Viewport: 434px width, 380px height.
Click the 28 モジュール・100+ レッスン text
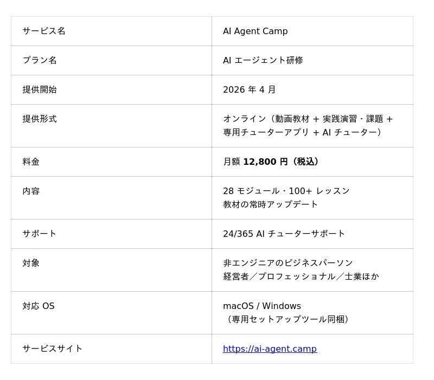[x=286, y=191]
